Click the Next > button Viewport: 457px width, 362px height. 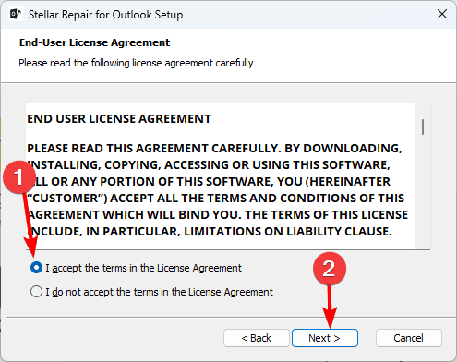pos(325,338)
